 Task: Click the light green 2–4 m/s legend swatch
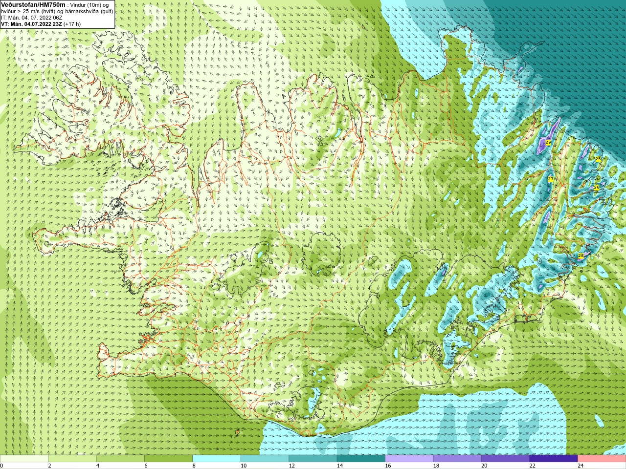pyautogui.click(x=72, y=459)
